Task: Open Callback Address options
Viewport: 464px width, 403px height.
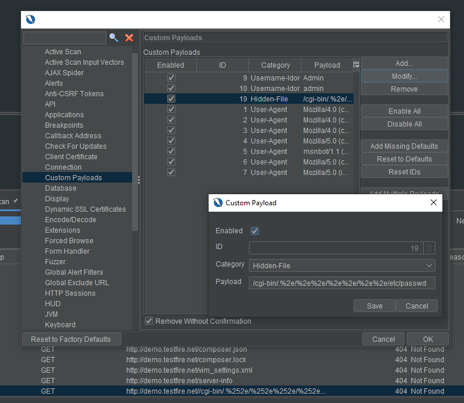Action: pos(73,135)
